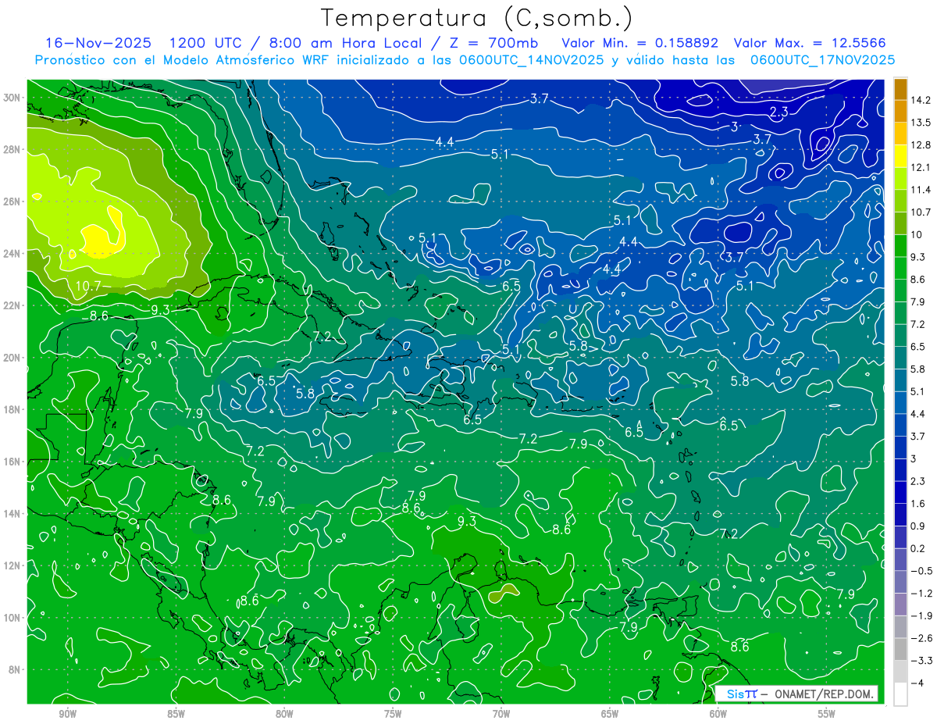Image resolution: width=937 pixels, height=724 pixels.
Task: Click the 12N latitude axis label
Action: click(x=12, y=565)
